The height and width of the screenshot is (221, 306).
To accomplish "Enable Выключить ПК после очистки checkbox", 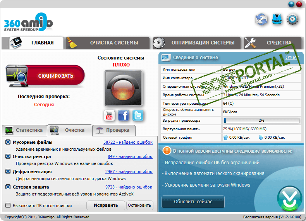I will coord(8,206).
